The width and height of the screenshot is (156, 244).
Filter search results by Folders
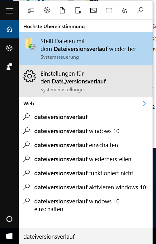click(x=78, y=10)
